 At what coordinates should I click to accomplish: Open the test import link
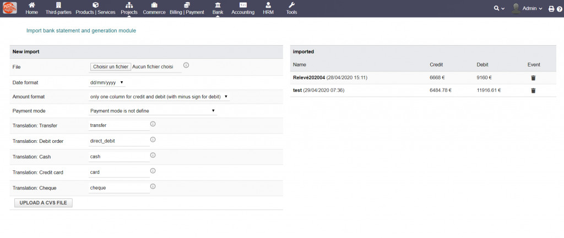click(x=297, y=91)
